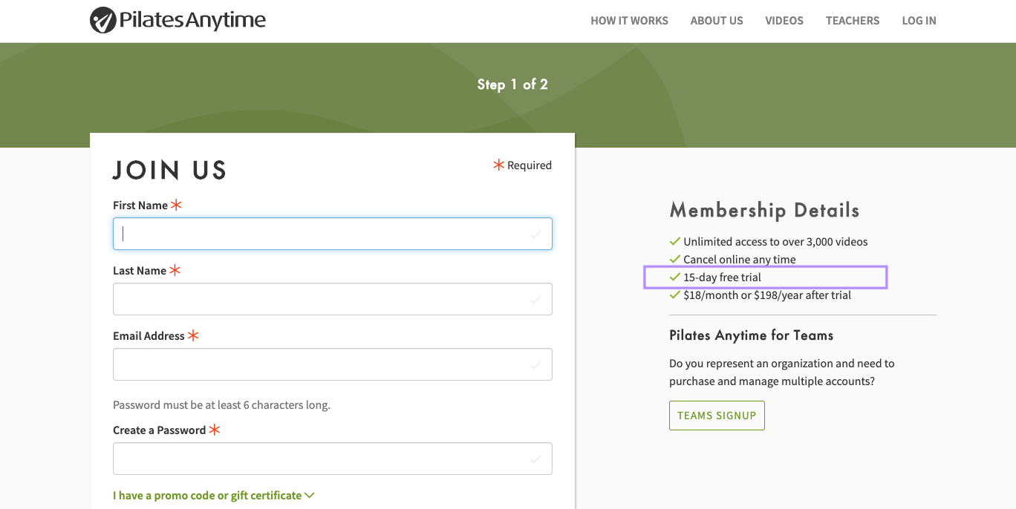Open the How It Works page

coord(629,21)
